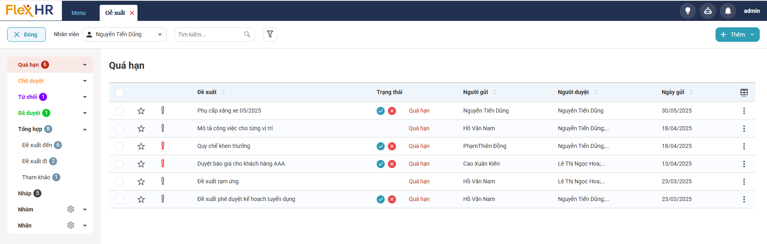Expand the Chờ duyệt section arrow
Screen dimensions: 767x244
[85, 81]
